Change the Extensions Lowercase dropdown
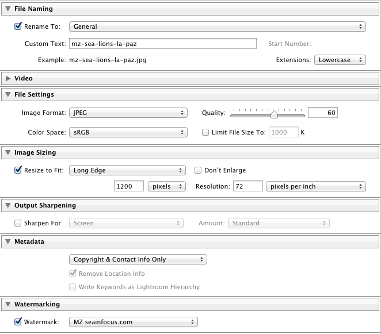 point(340,60)
